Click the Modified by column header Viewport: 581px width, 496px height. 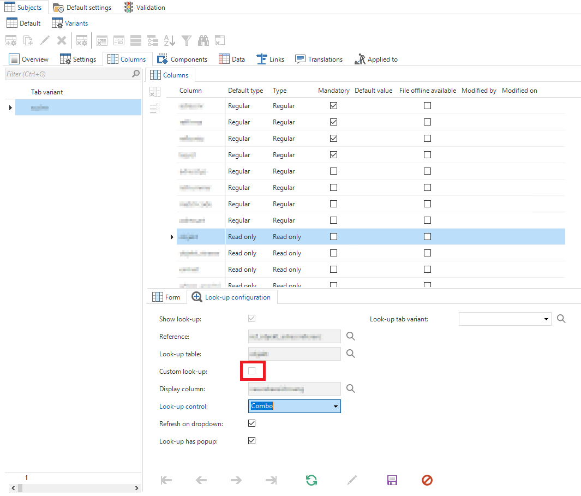479,91
